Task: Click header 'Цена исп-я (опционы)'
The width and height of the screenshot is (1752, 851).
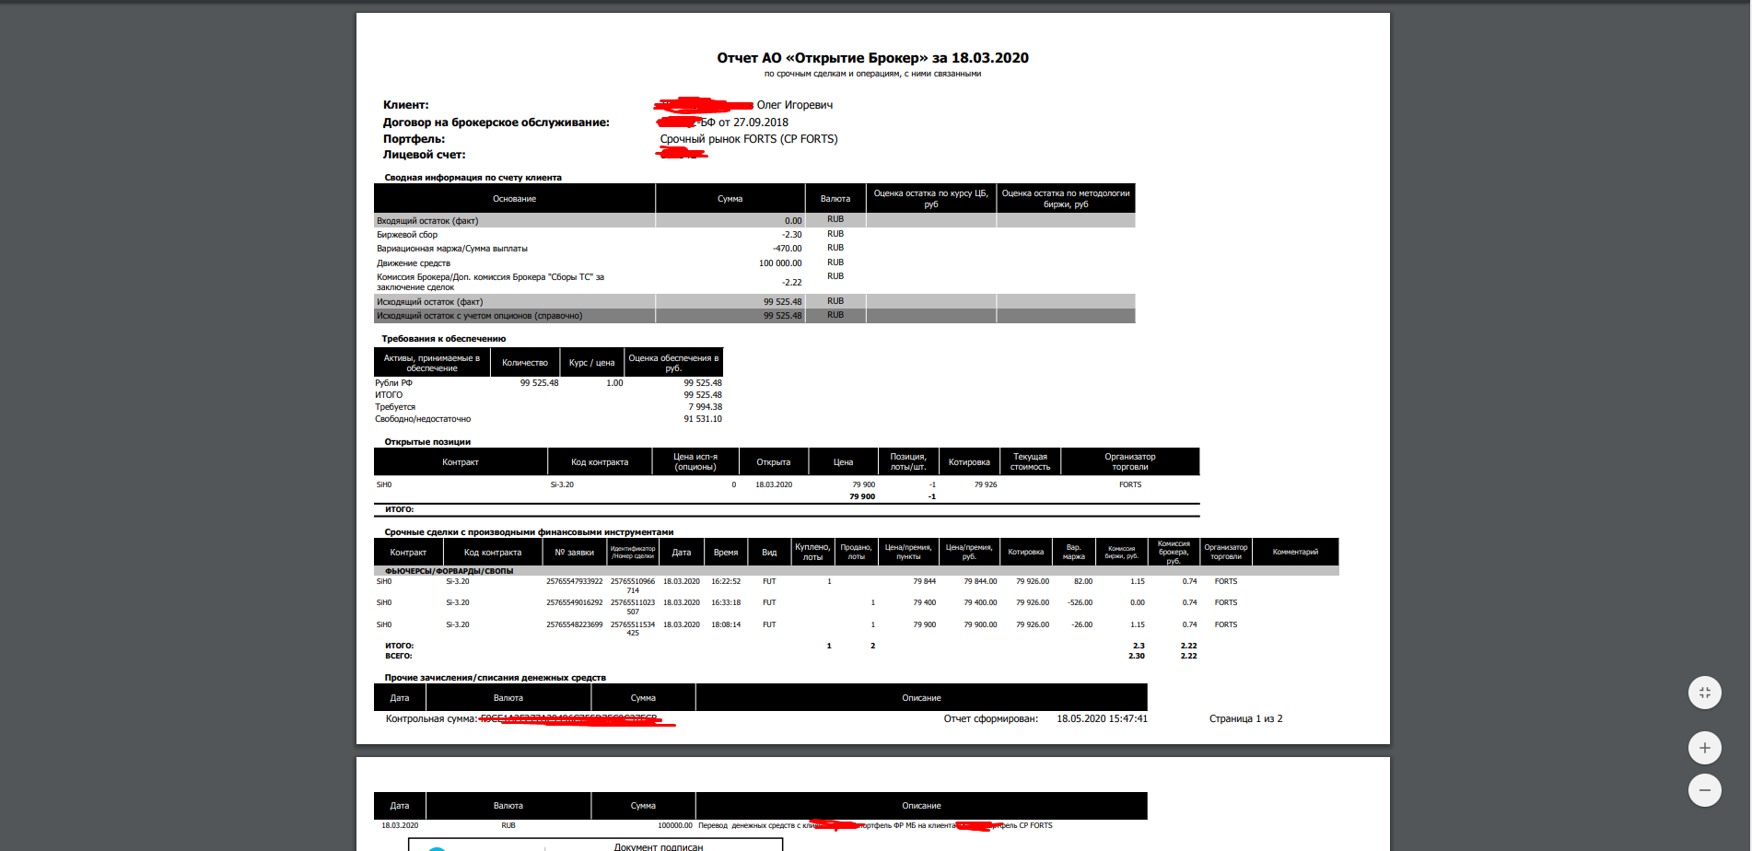Action: (695, 462)
